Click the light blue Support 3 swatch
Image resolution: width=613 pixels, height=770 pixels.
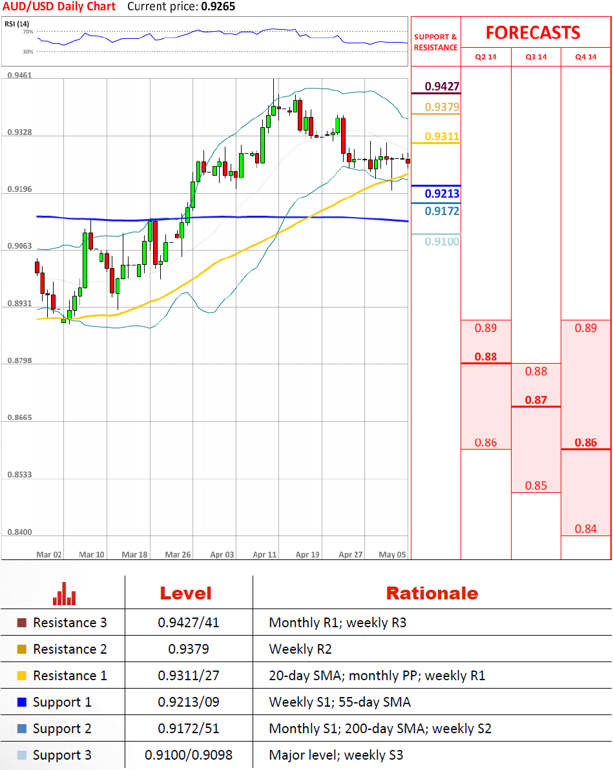(22, 755)
